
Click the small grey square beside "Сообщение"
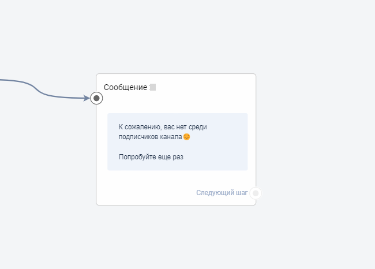click(x=153, y=87)
